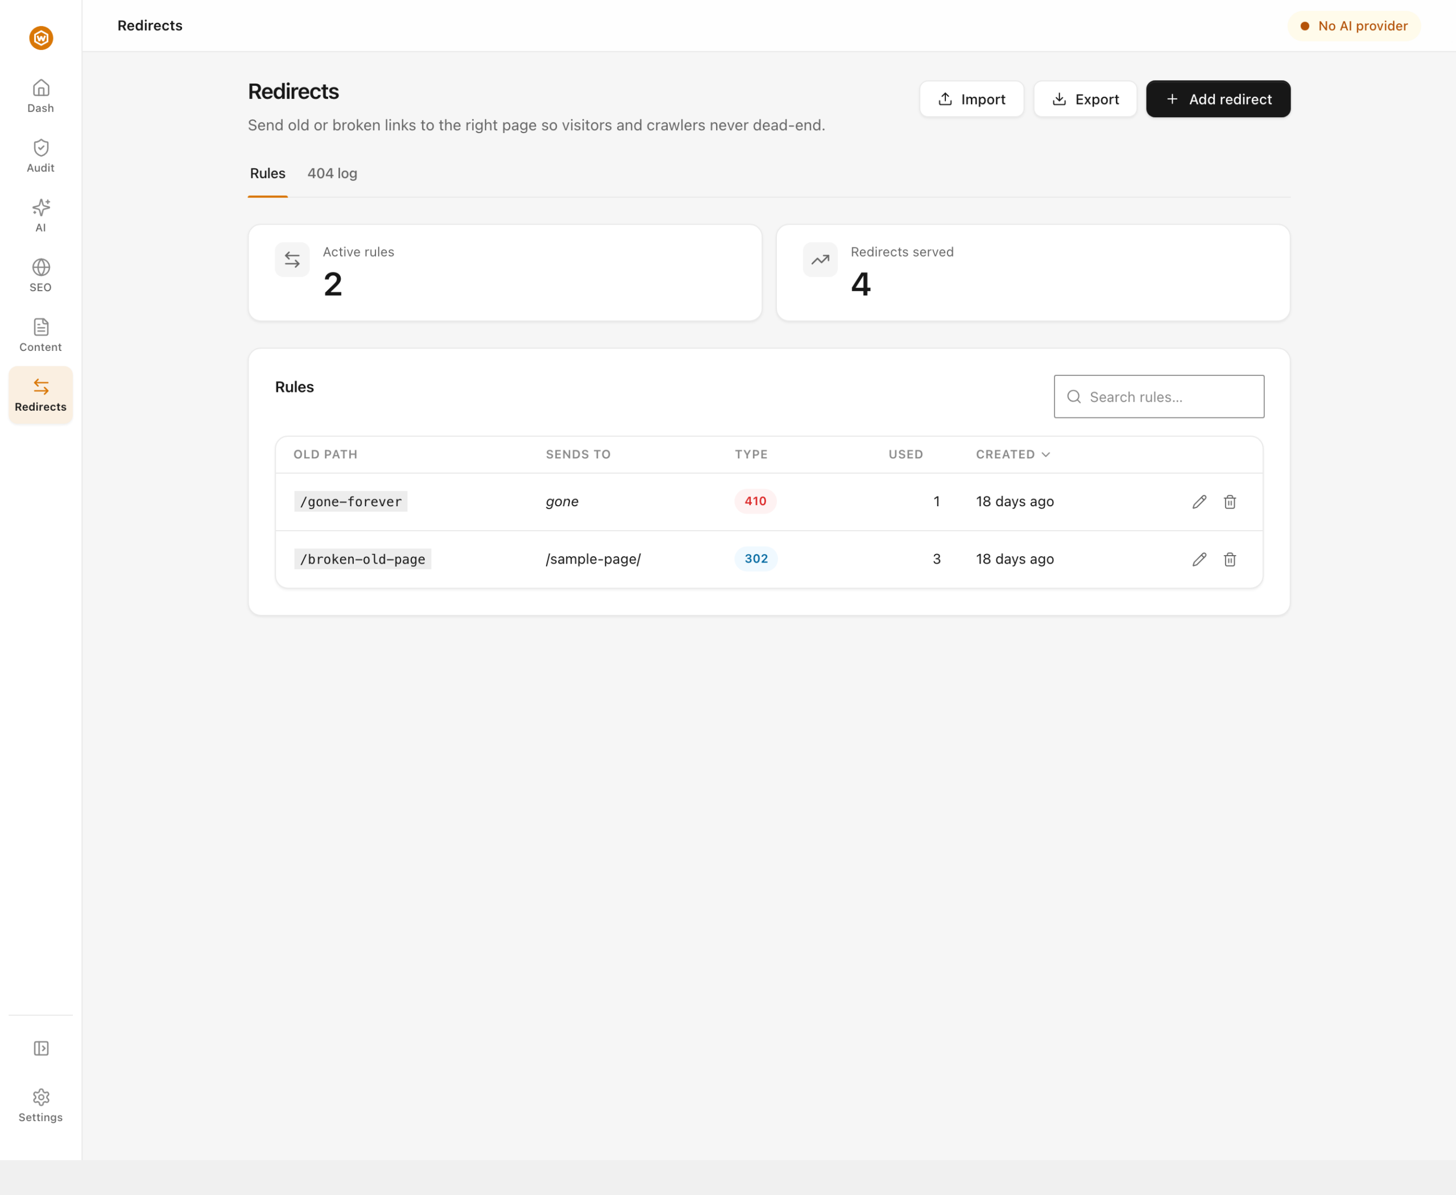Switch to the Rules tab

[x=267, y=173]
